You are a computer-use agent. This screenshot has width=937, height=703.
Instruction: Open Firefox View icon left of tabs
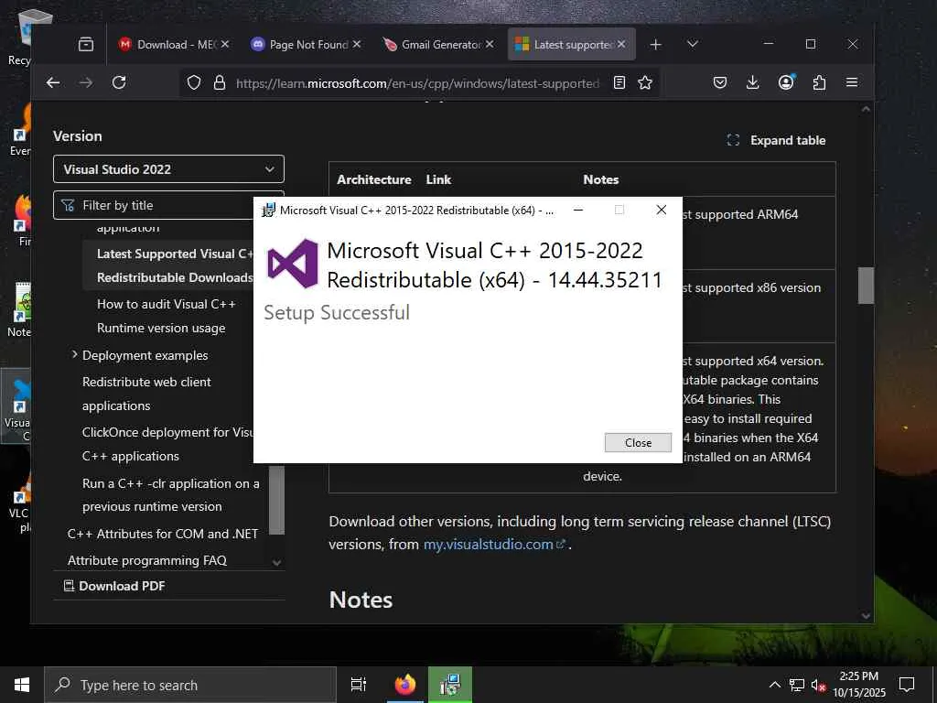86,44
